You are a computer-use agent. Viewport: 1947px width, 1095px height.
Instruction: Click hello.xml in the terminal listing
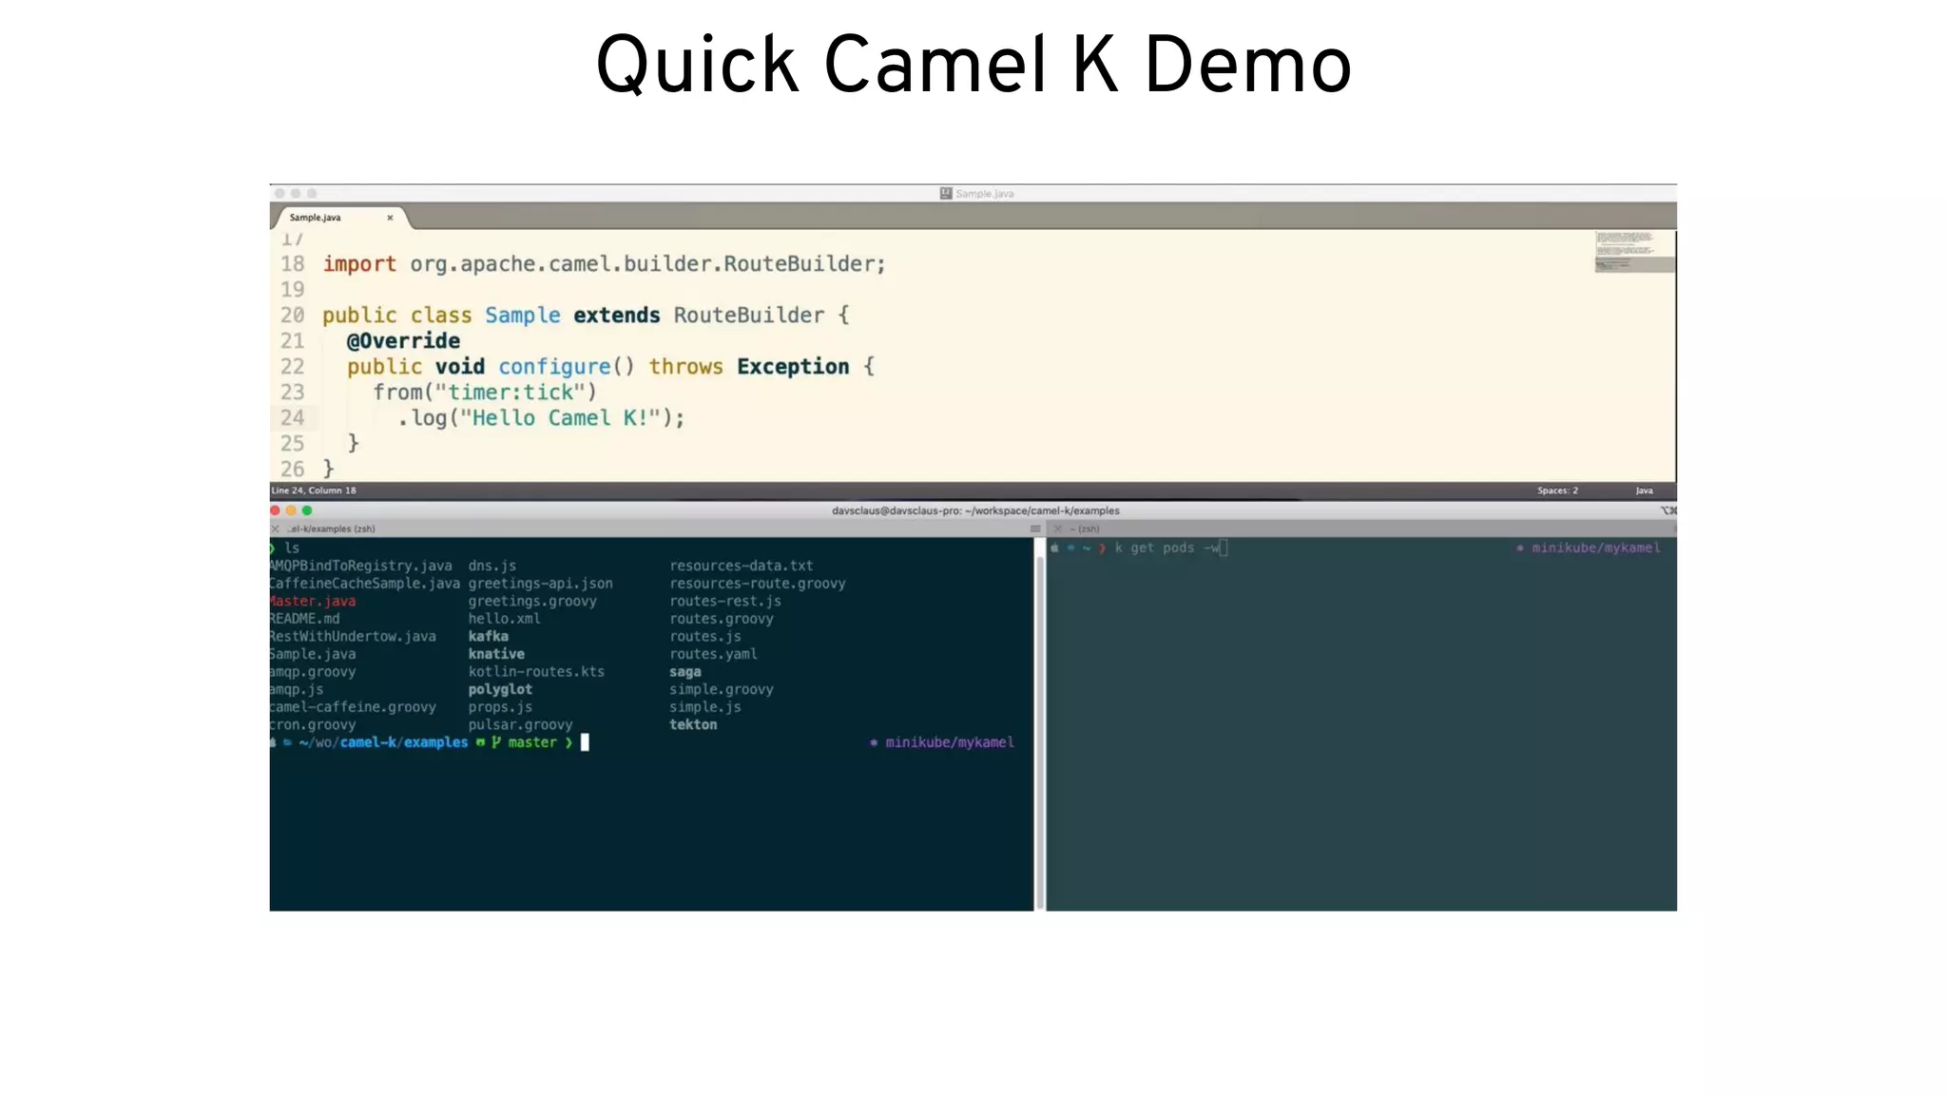pos(504,619)
